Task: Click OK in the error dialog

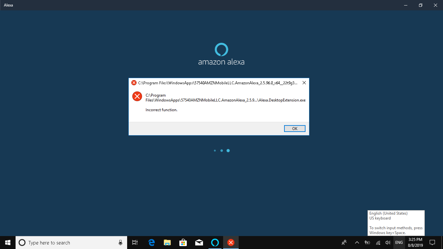Action: pyautogui.click(x=294, y=129)
